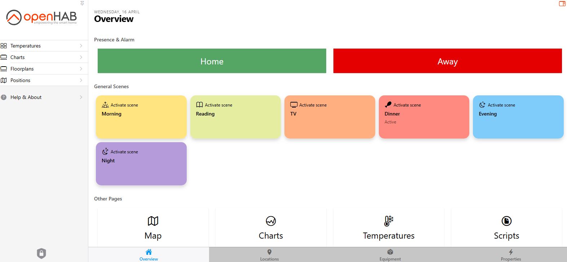Toggle the active Dinner scene
The height and width of the screenshot is (262, 567).
[424, 117]
